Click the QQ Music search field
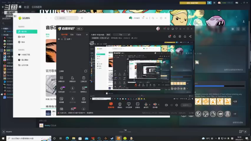Screen dimensions: 251x141 67,18
